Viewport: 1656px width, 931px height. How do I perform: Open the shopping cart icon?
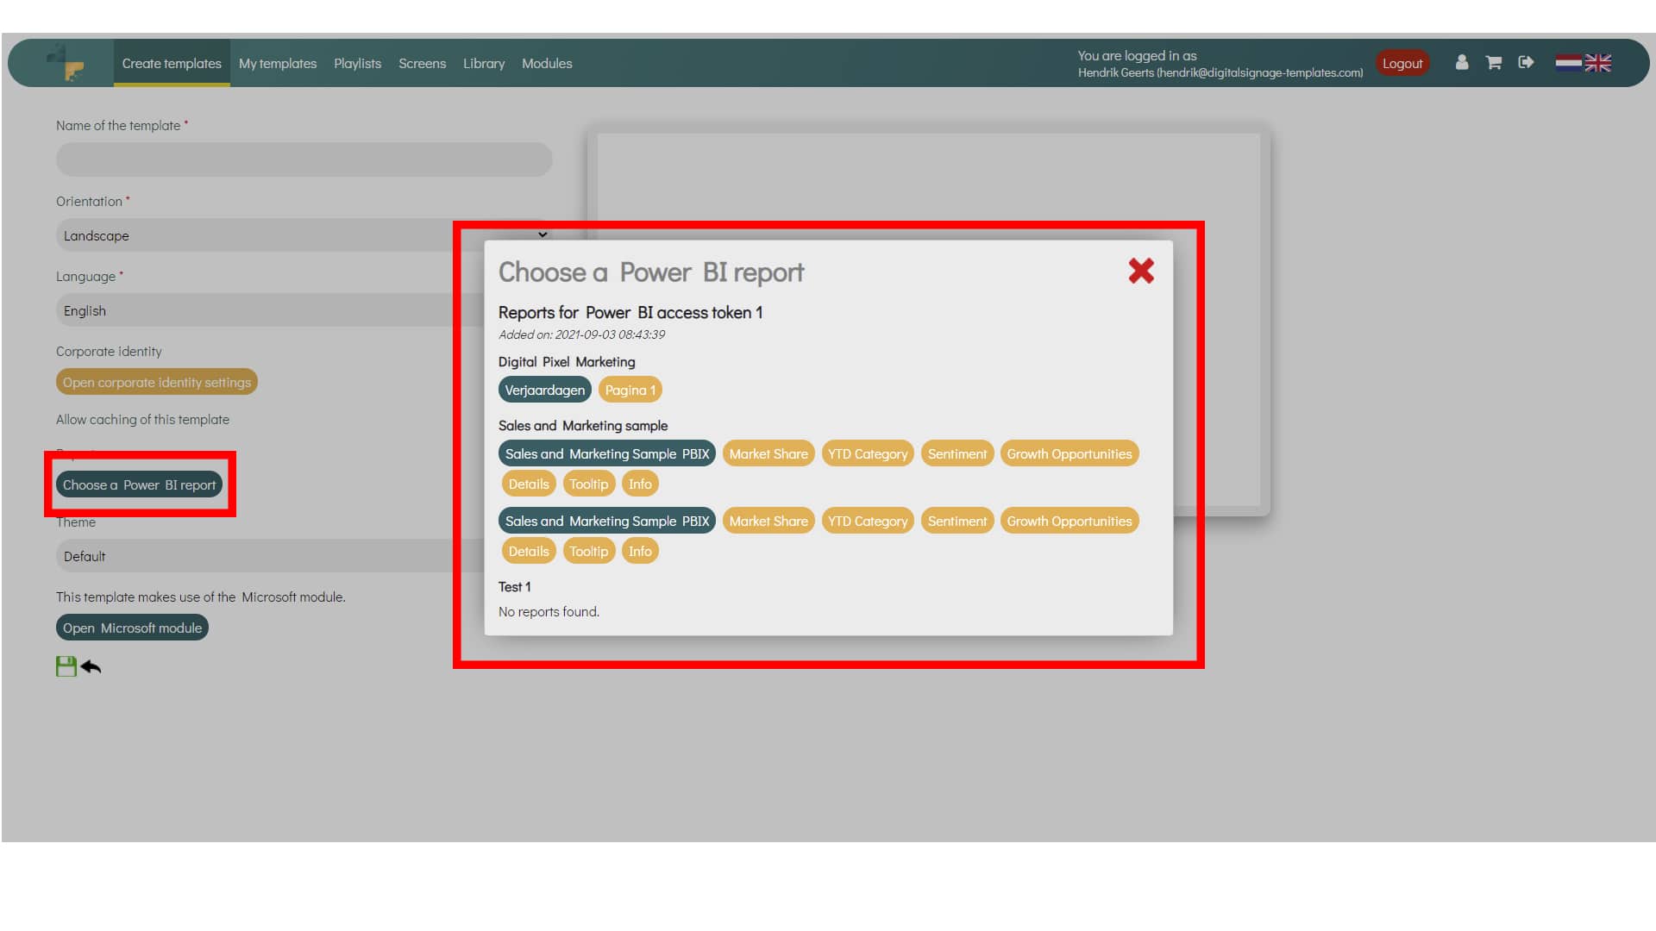pyautogui.click(x=1494, y=62)
